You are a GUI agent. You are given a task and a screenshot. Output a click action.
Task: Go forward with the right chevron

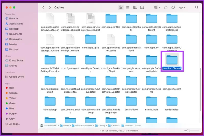click(x=50, y=7)
